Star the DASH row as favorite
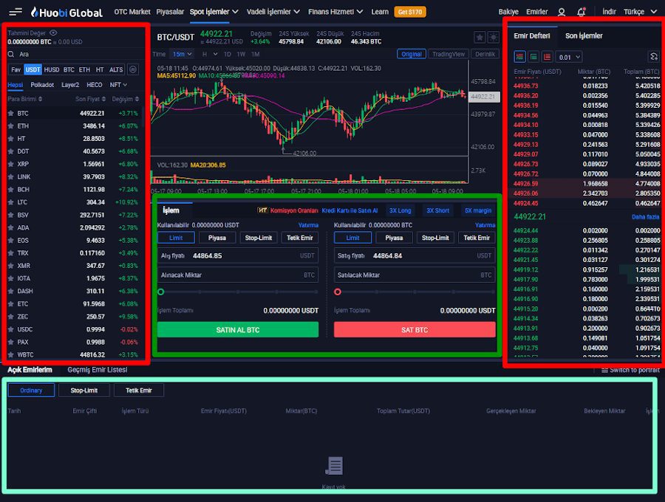Viewport: 665px width, 502px height. tap(10, 291)
